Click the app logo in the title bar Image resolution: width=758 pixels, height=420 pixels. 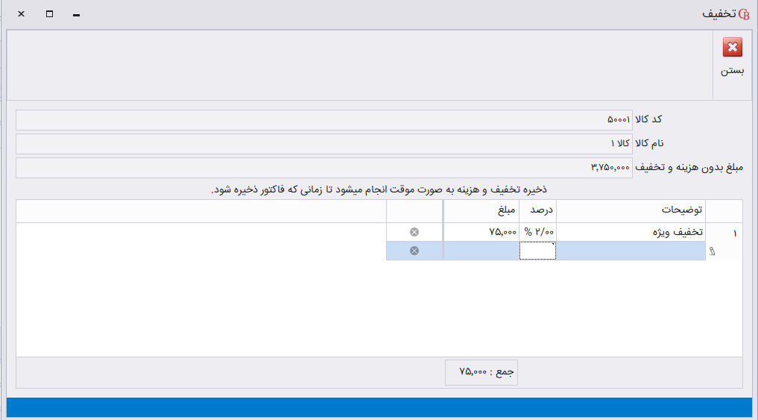pos(742,14)
